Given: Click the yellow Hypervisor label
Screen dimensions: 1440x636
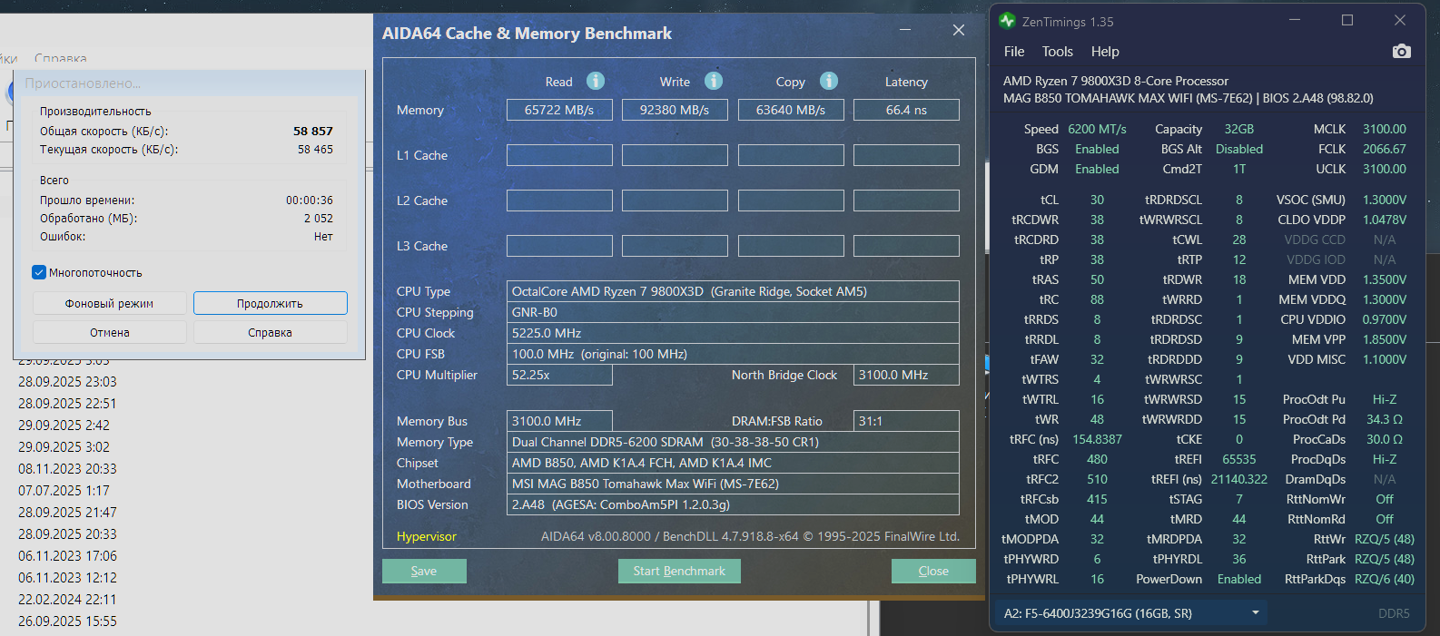Looking at the screenshot, I should [x=427, y=536].
